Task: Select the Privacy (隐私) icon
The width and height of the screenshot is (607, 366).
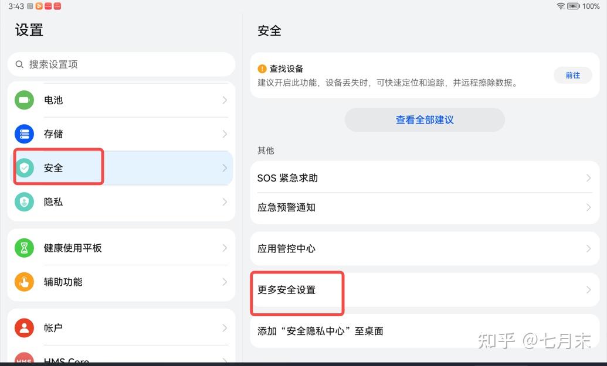Action: coord(24,201)
